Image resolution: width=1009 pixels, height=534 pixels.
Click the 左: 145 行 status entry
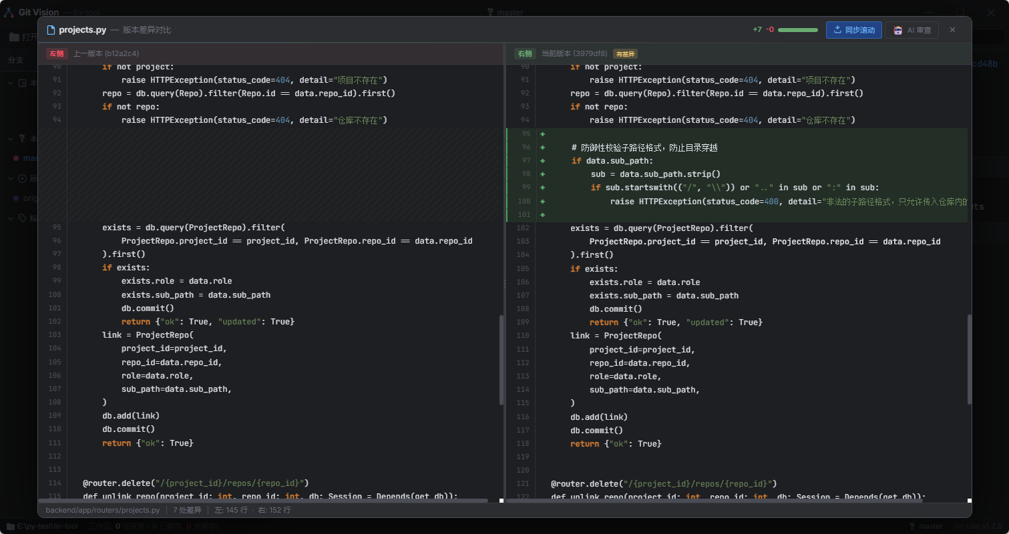point(231,510)
